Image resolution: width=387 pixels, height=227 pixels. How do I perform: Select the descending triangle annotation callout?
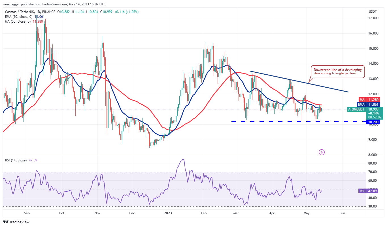337,71
